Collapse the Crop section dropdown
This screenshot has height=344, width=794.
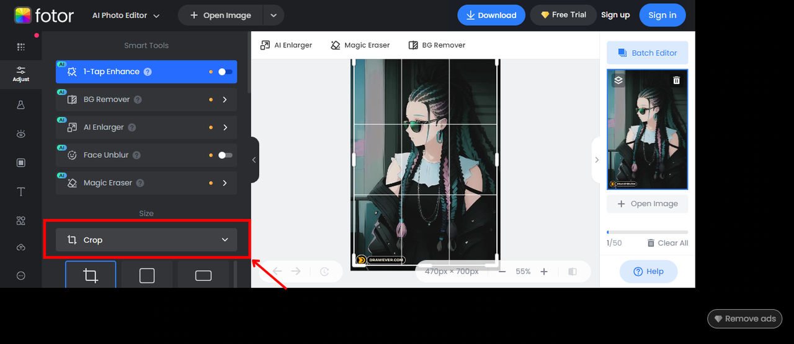pyautogui.click(x=225, y=240)
